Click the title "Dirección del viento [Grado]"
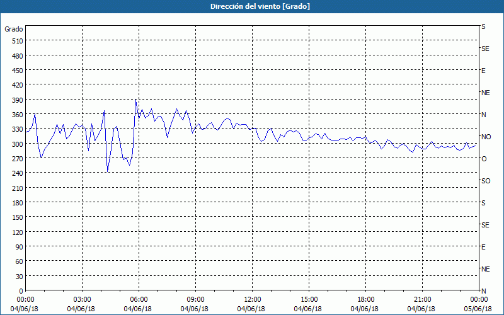 pos(260,6)
